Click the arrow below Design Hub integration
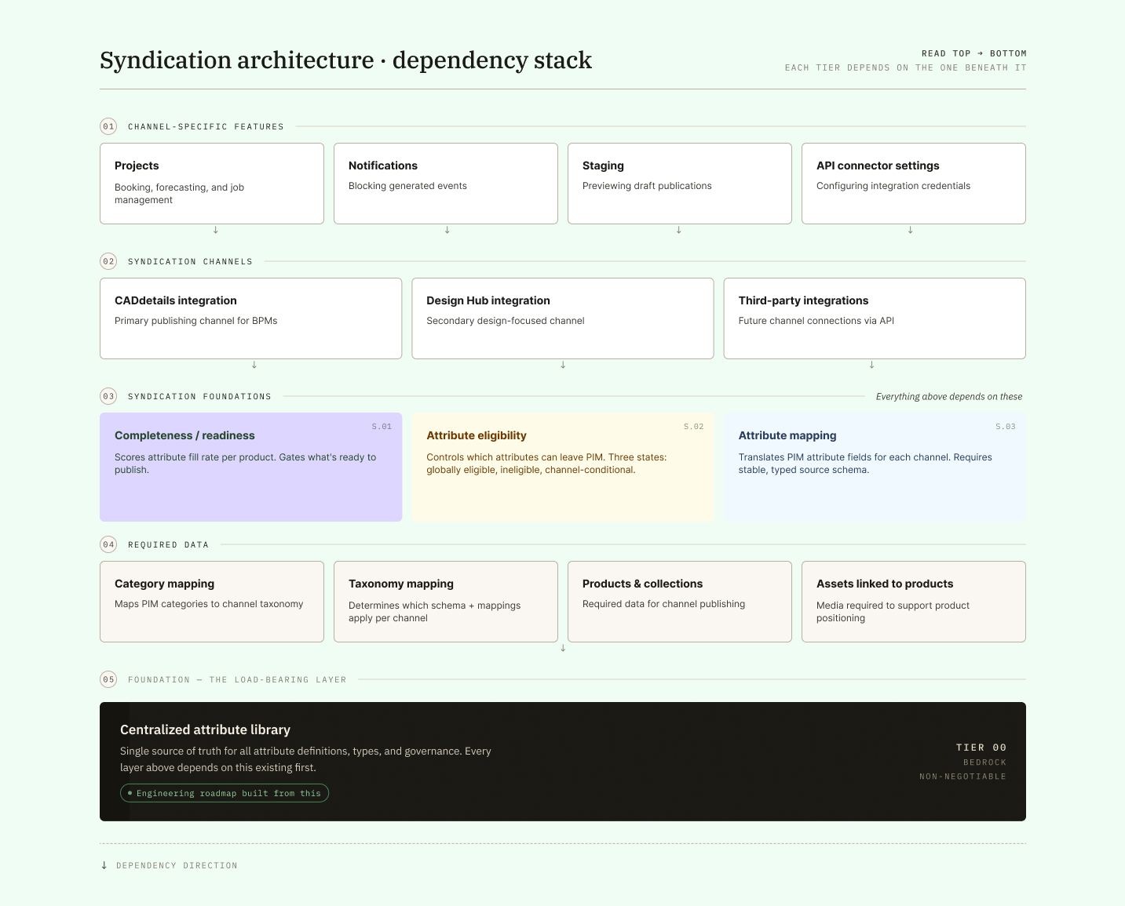Screen dimensions: 1125x906 click(563, 365)
